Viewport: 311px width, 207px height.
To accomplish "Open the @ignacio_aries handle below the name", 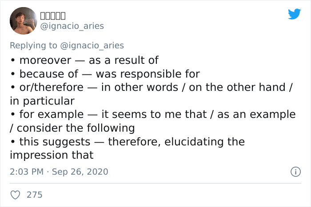I will pyautogui.click(x=72, y=26).
